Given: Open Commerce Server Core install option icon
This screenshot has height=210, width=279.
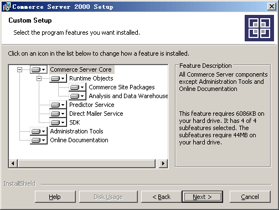Looking at the screenshot, I should click(x=39, y=69).
